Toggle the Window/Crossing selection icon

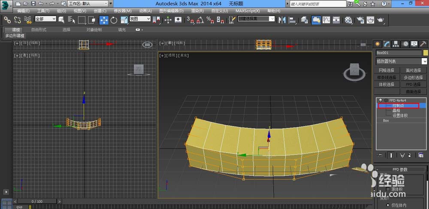pos(92,20)
